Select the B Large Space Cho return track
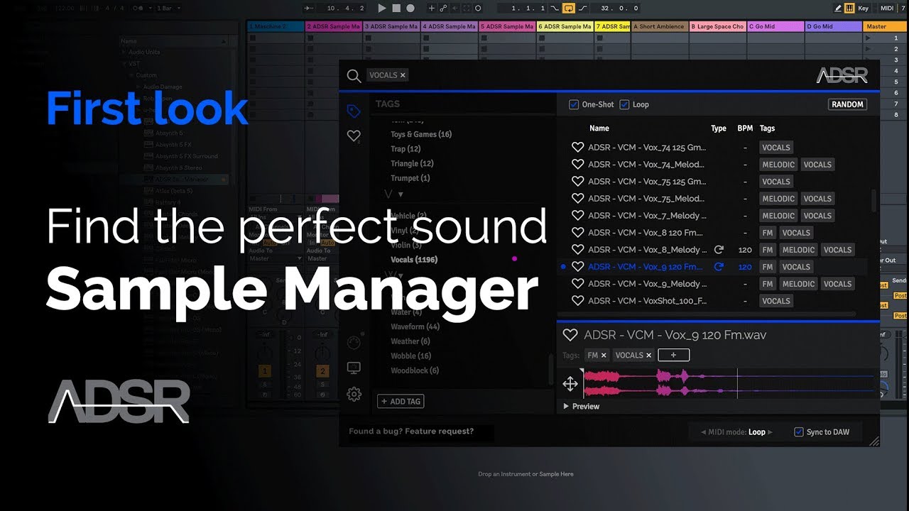This screenshot has width=909, height=511. coord(717,26)
